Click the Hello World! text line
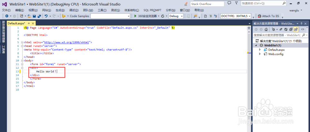The width and height of the screenshot is (310, 132). [46, 71]
